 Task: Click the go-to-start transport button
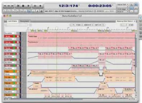(18, 6)
